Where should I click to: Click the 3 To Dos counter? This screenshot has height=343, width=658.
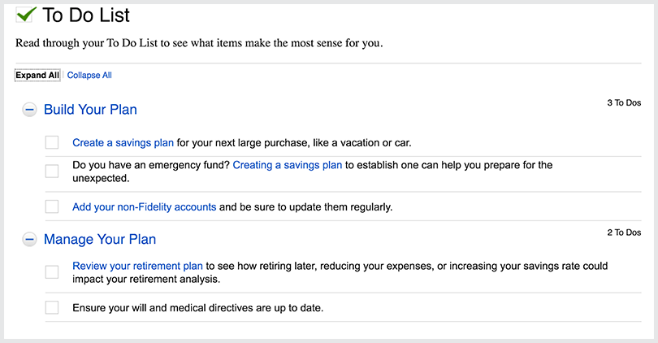click(x=624, y=103)
